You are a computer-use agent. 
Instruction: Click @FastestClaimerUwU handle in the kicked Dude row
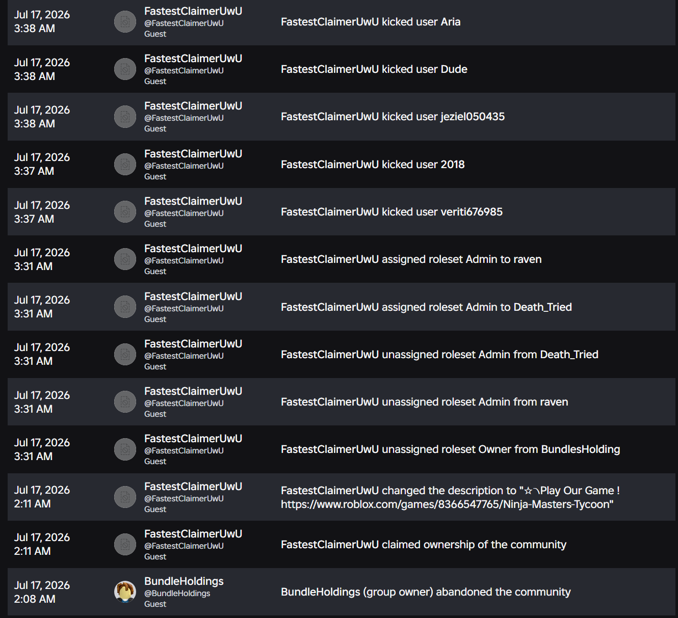(x=184, y=71)
